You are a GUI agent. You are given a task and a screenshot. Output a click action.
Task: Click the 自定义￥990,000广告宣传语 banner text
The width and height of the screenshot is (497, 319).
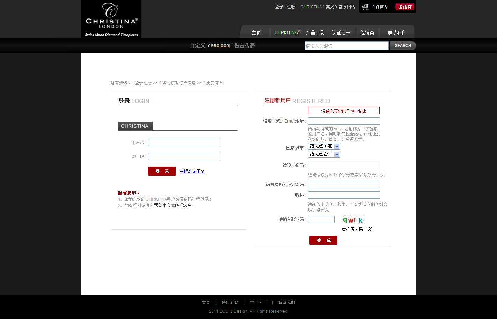222,46
